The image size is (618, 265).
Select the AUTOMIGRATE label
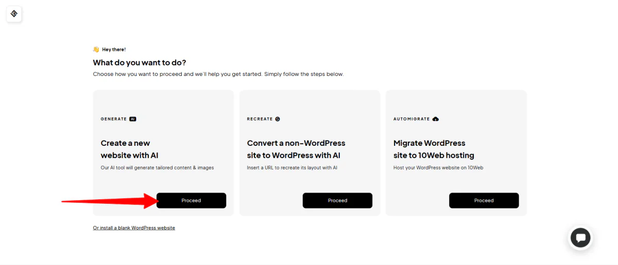coord(411,119)
